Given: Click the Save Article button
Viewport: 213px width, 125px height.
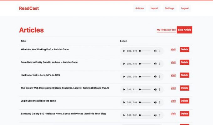Looking at the screenshot, I should (x=184, y=30).
